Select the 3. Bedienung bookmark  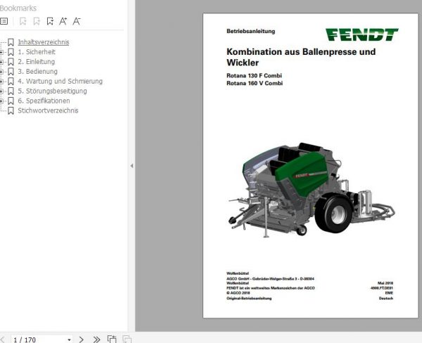click(38, 71)
